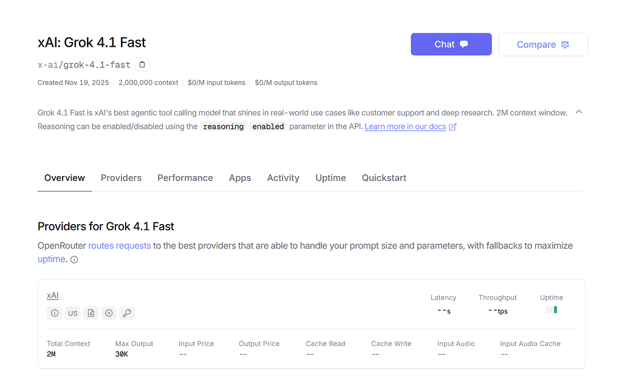Open the xAI provider link

pos(52,295)
